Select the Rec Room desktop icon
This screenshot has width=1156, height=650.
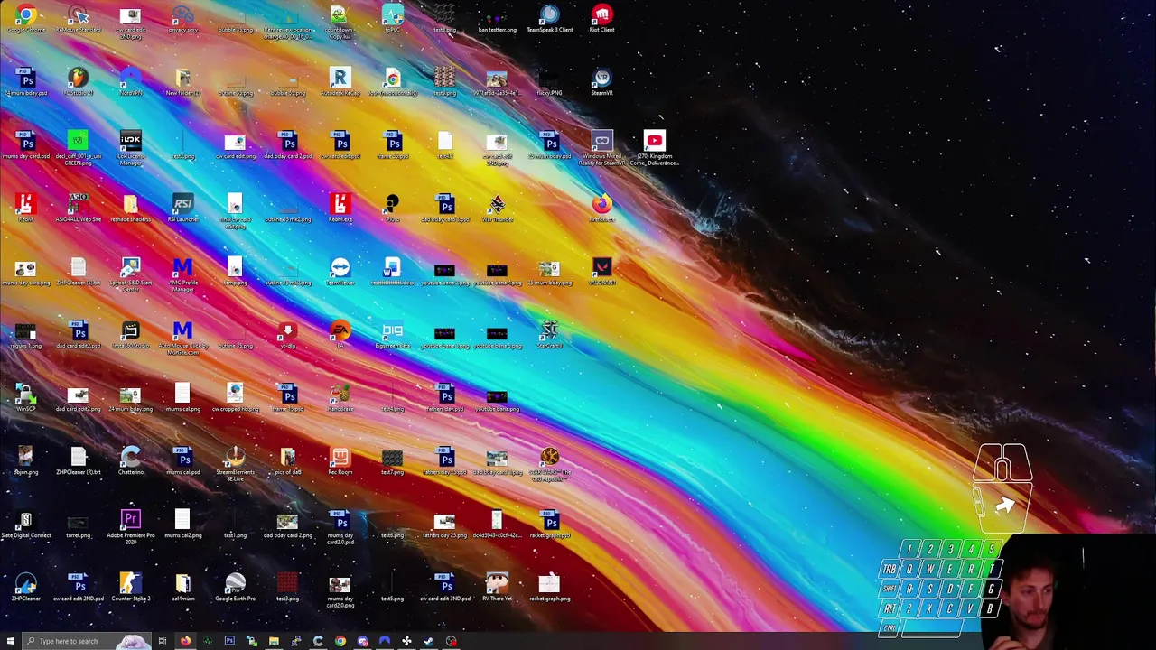[x=340, y=458]
